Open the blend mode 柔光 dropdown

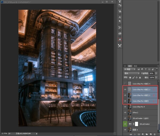pyautogui.click(x=131, y=73)
